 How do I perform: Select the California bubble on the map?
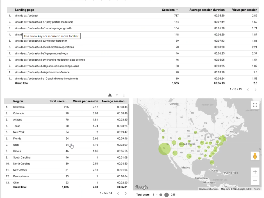(x=165, y=149)
